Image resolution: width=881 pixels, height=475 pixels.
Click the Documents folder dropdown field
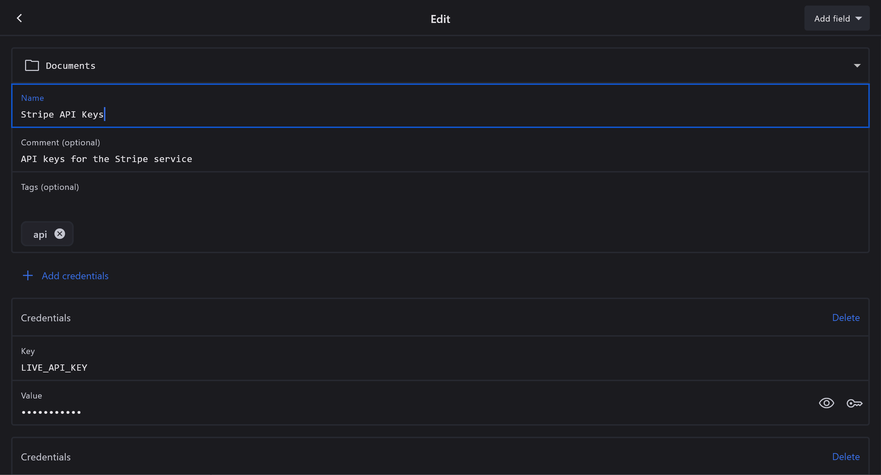point(440,66)
